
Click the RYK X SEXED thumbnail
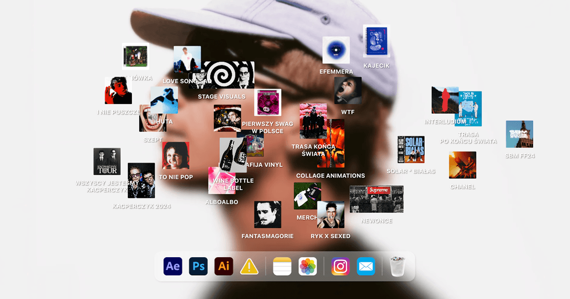pyautogui.click(x=331, y=215)
